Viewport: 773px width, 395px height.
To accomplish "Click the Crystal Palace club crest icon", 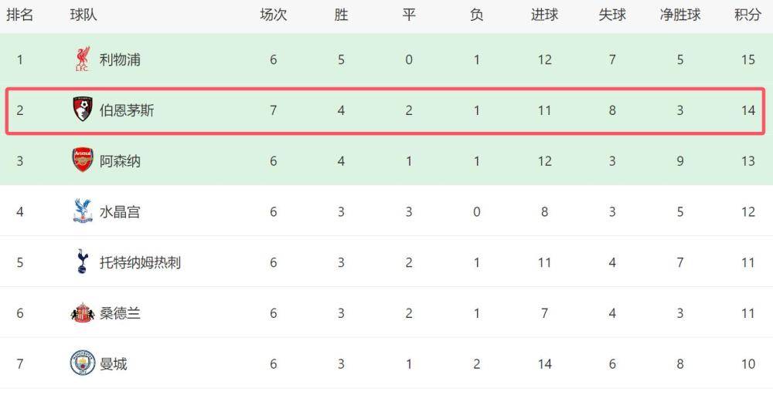I will click(x=82, y=211).
